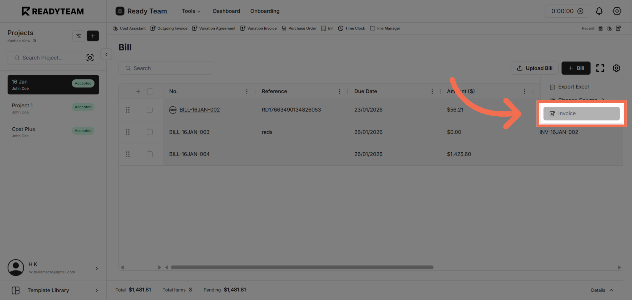Collapse the Details panel at bottom right

point(602,290)
